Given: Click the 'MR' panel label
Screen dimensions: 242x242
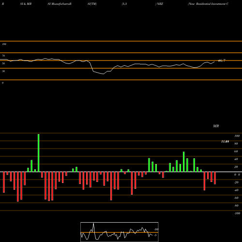Looking at the screenshot, I should 216,126.
